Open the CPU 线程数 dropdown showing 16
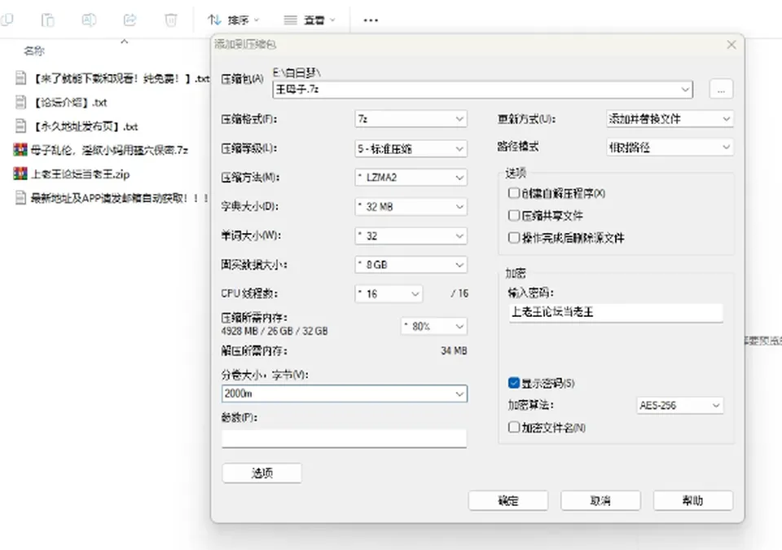 click(389, 294)
